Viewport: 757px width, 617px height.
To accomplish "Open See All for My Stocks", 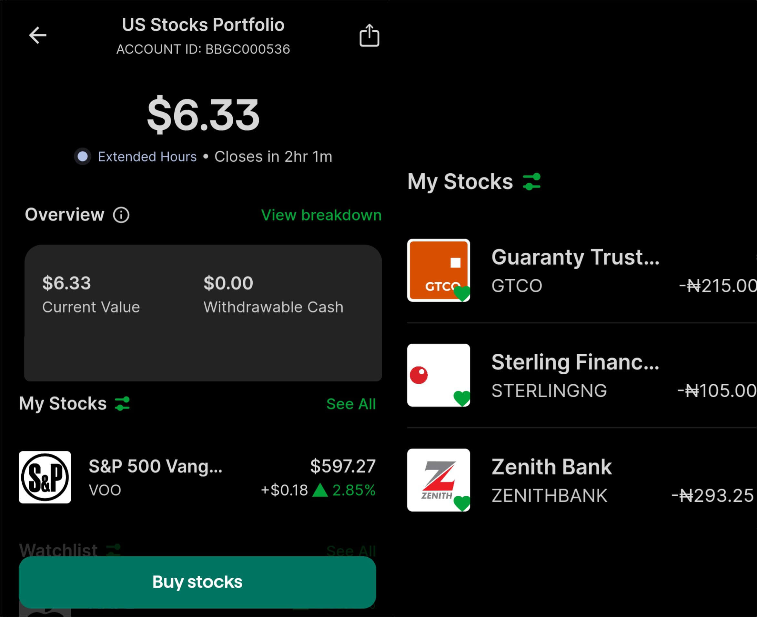I will tap(351, 404).
